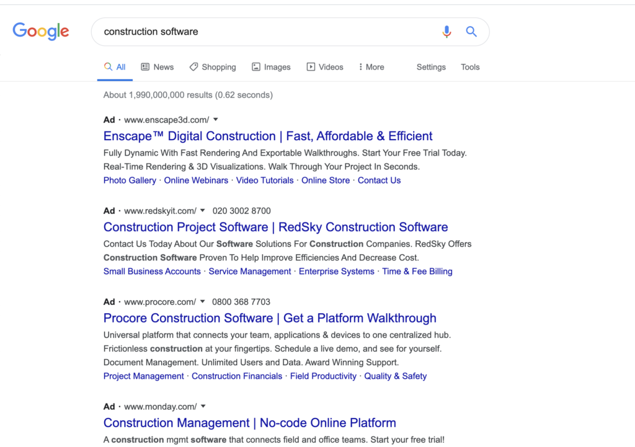Expand the redskyit.com ad dropdown arrow
635x447 pixels.
203,211
